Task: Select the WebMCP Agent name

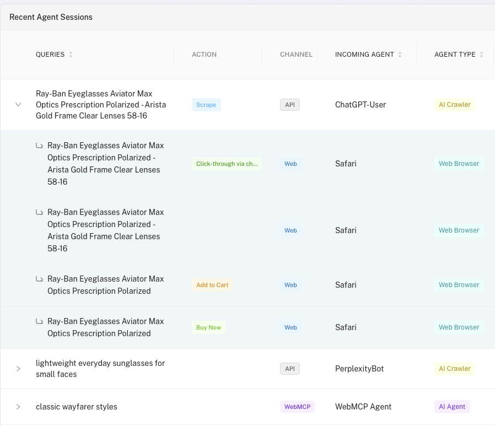Action: tap(363, 407)
